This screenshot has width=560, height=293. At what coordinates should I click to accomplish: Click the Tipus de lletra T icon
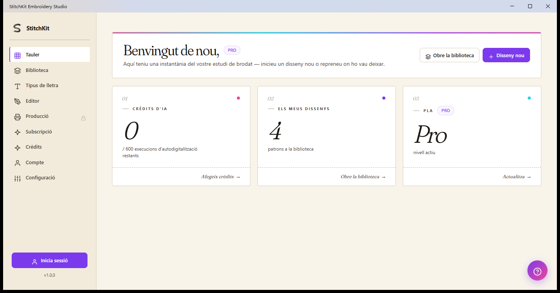17,86
